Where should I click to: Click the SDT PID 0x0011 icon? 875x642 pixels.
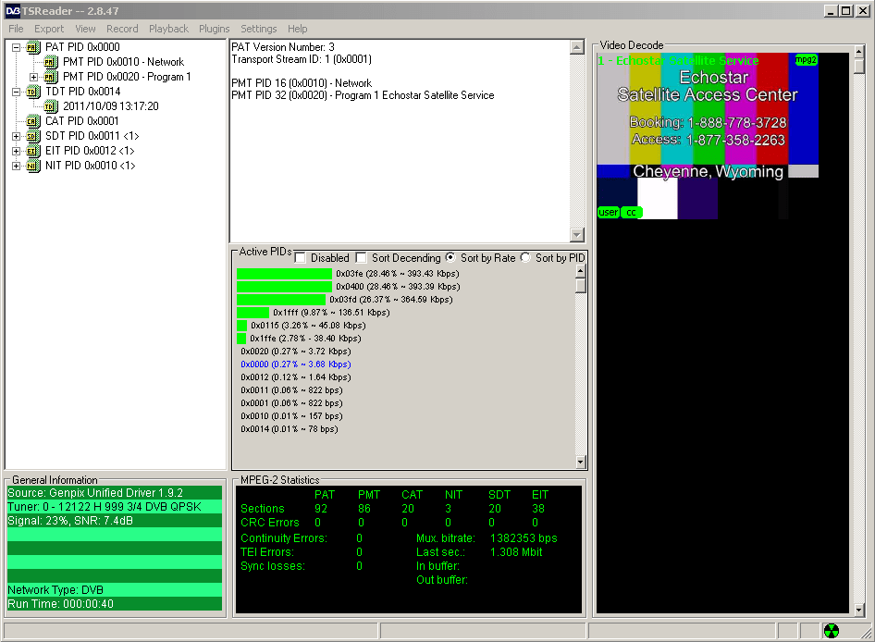[33, 136]
